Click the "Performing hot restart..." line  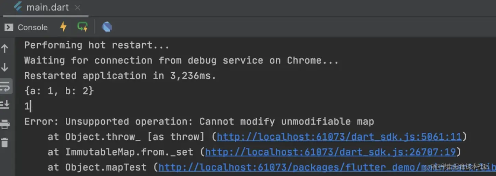point(96,45)
